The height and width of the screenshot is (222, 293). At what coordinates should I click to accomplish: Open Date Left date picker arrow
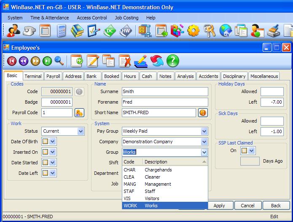pos(53,173)
